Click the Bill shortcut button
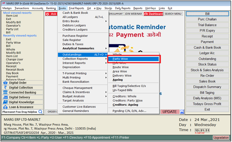 point(207,14)
